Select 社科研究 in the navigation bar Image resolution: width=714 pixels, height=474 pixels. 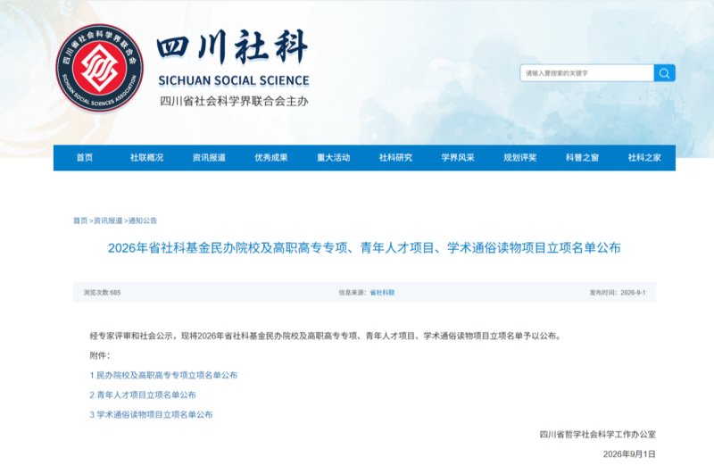click(395, 157)
